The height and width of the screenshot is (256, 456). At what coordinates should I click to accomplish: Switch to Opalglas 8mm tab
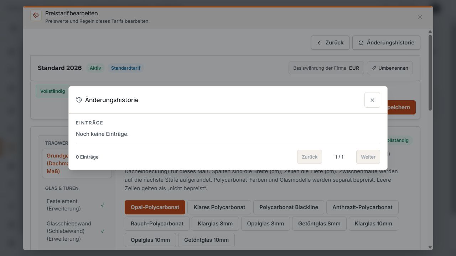(x=265, y=224)
